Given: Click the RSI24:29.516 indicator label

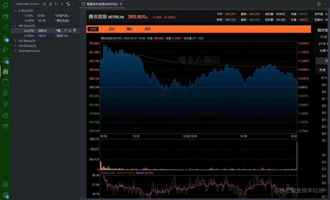Looking at the screenshot, I should tap(145, 173).
